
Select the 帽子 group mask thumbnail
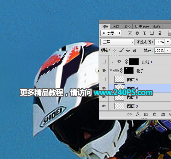tap(129, 70)
